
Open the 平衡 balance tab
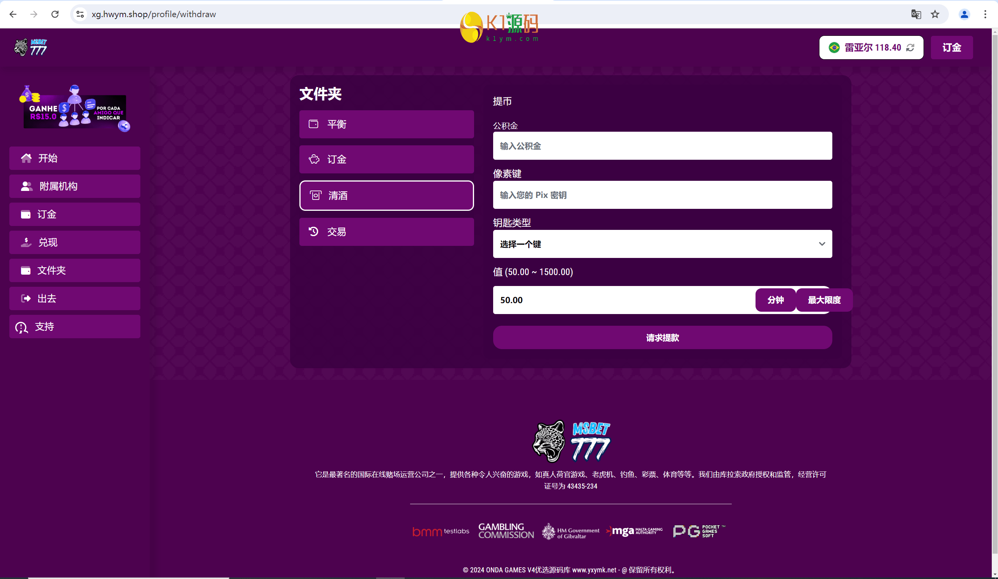(x=386, y=124)
